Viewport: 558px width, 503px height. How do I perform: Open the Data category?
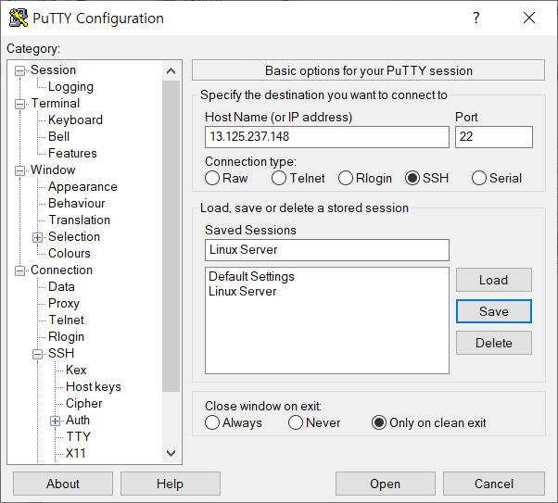point(61,287)
